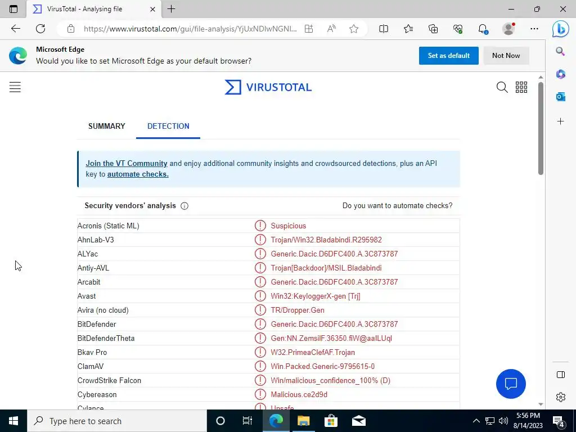576x432 pixels.
Task: Open the Mail app from the taskbar
Action: [358, 421]
